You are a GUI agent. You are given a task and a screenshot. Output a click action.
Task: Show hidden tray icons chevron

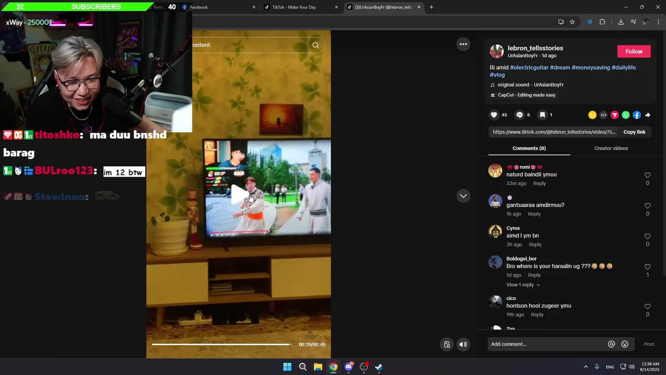(585, 367)
